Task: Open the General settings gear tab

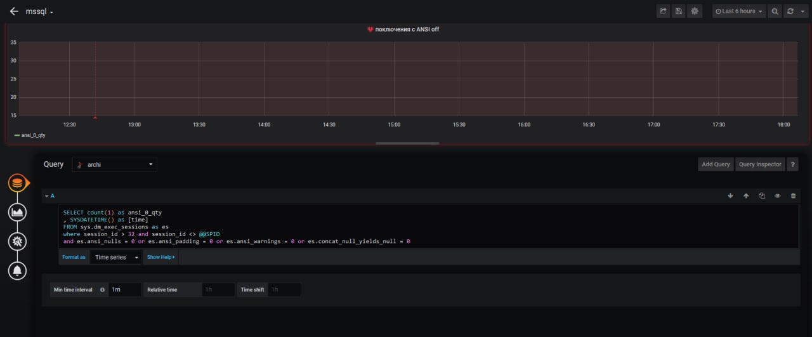Action: pos(18,241)
